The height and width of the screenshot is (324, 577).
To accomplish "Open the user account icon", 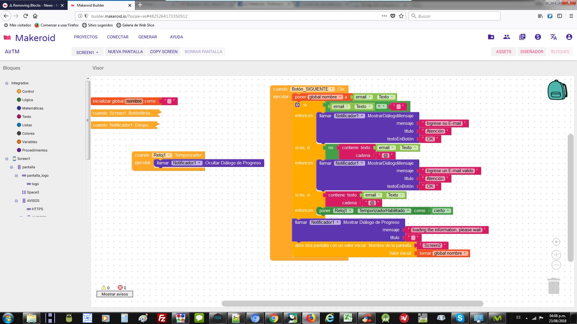I will pos(569,37).
